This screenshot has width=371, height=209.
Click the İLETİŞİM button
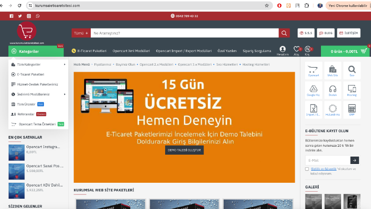pos(349,33)
